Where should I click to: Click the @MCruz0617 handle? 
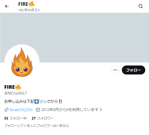pos(15,93)
